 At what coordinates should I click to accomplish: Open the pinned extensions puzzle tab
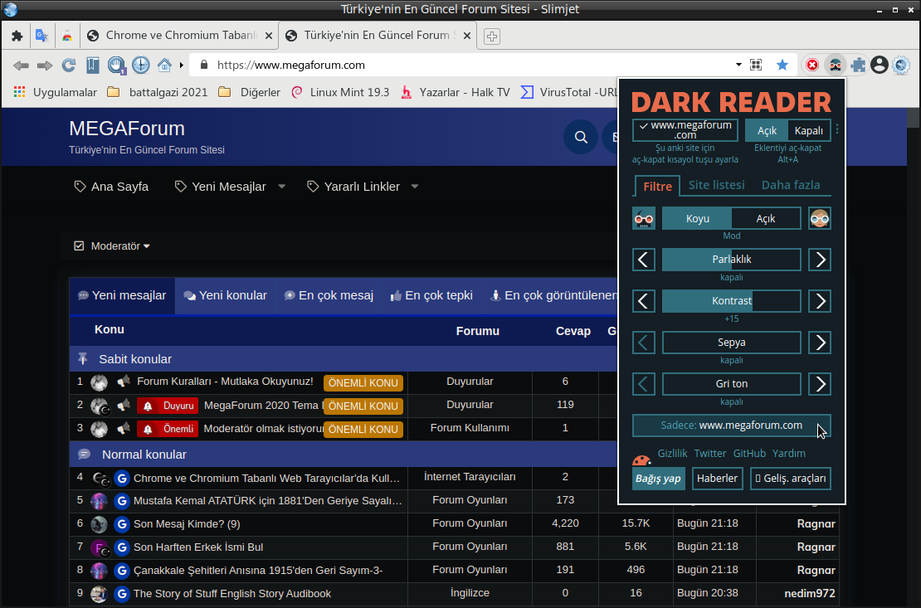pyautogui.click(x=17, y=36)
